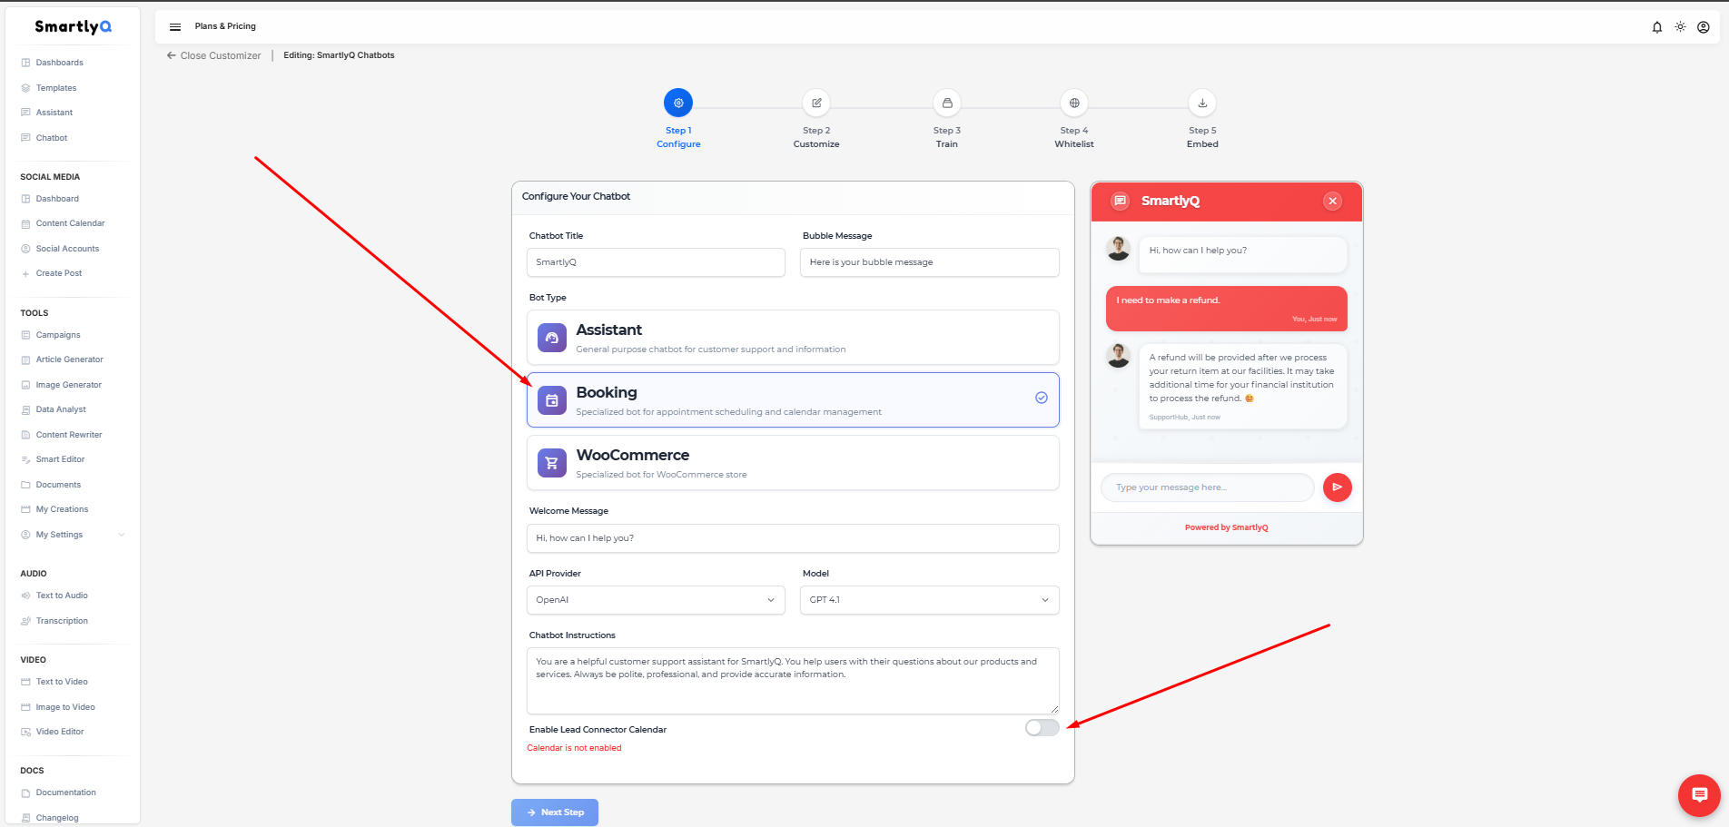The width and height of the screenshot is (1729, 827).
Task: Click the Bubble Message input field
Action: click(929, 262)
